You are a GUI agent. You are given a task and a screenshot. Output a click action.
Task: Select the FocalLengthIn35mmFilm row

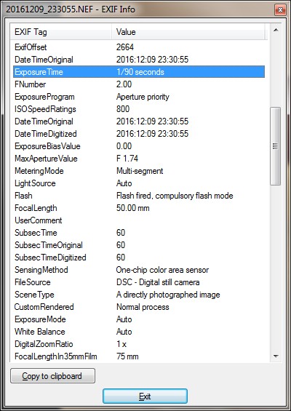[139, 356]
